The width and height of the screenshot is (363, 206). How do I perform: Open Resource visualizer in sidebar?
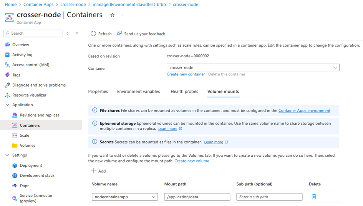[x=29, y=95]
